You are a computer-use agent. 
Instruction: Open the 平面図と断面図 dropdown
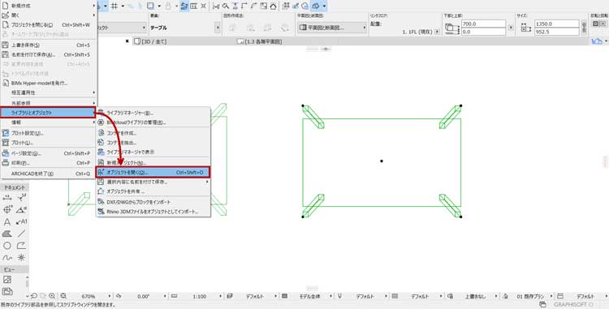(x=332, y=28)
